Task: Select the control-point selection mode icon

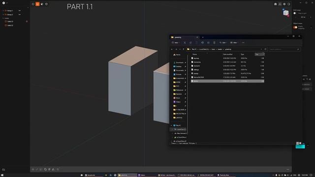Action: point(33,4)
